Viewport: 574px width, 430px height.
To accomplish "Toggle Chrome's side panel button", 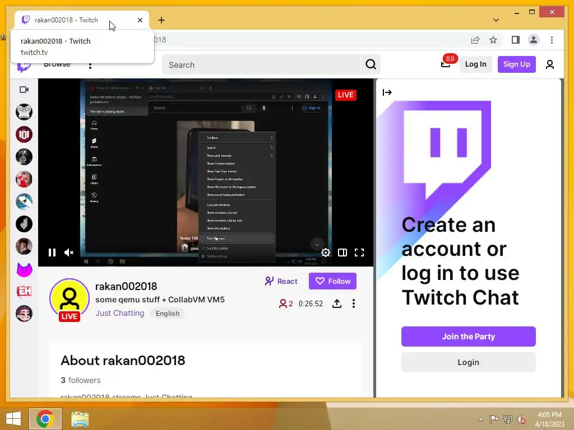I will pos(516,40).
